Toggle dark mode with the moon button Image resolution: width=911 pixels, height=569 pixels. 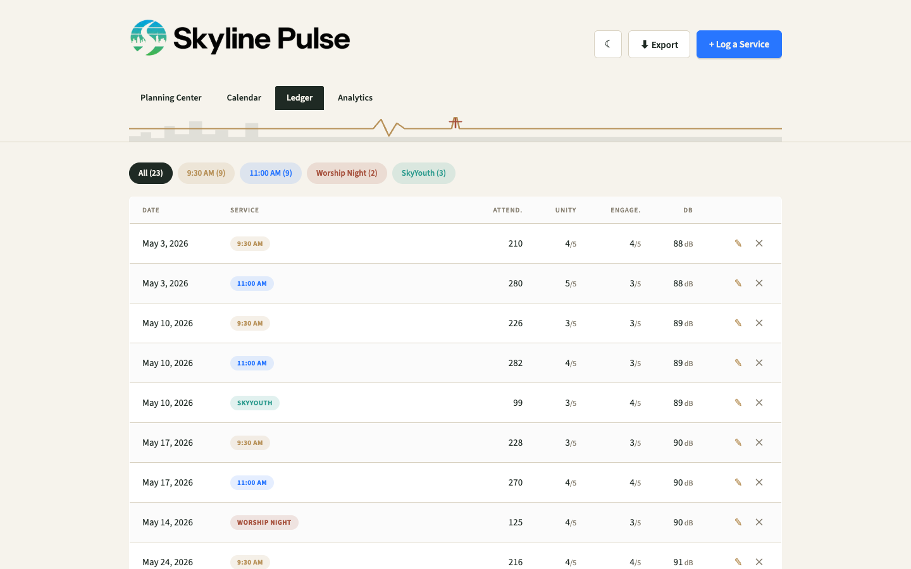click(x=608, y=44)
